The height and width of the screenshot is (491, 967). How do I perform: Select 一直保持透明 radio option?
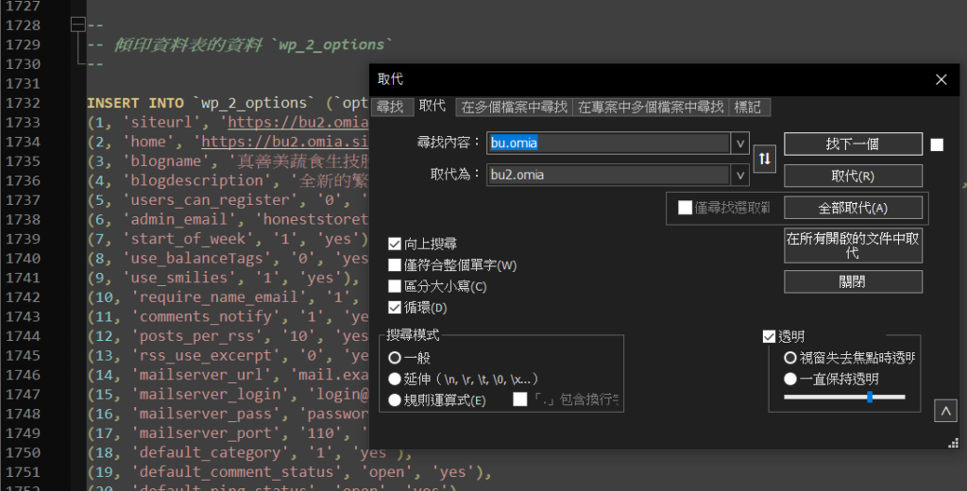pyautogui.click(x=790, y=379)
